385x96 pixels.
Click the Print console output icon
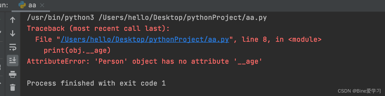point(12,75)
